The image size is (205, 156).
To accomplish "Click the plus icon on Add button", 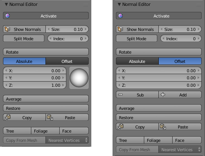I will click(x=163, y=95).
